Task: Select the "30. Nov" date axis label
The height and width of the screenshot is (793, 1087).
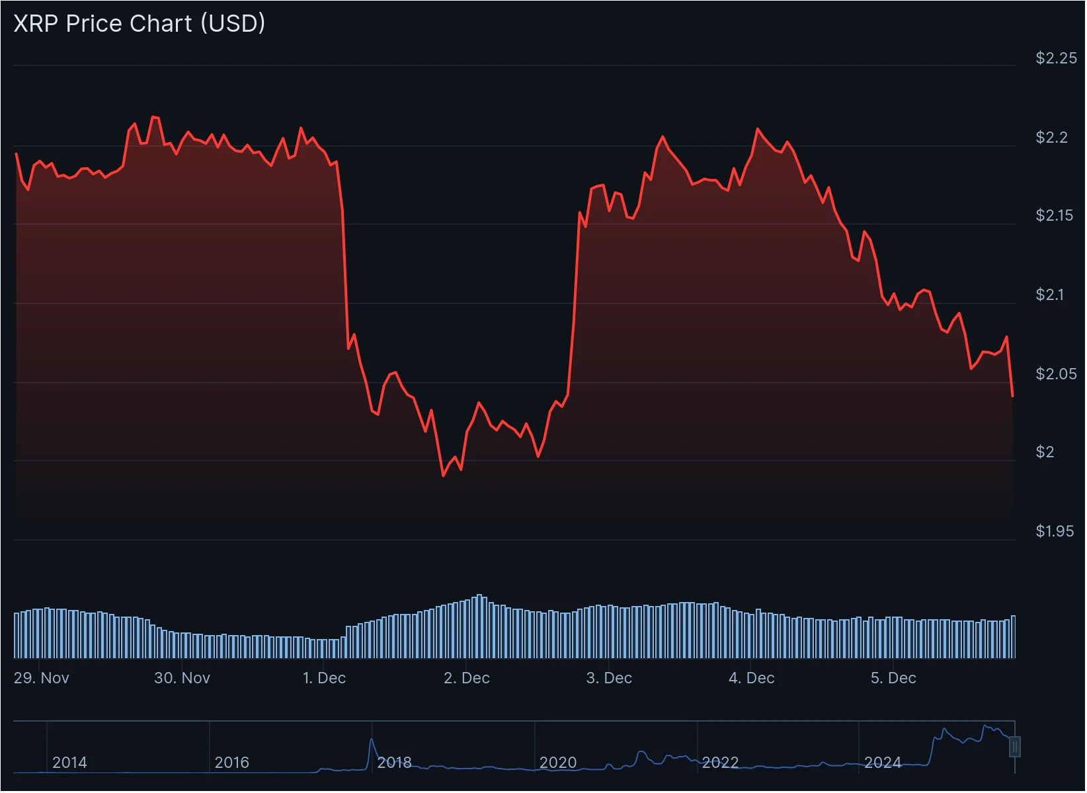Action: 182,678
